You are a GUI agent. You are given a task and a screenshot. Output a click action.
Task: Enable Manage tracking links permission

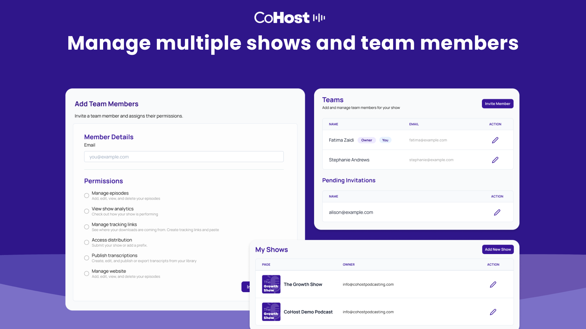tap(87, 227)
